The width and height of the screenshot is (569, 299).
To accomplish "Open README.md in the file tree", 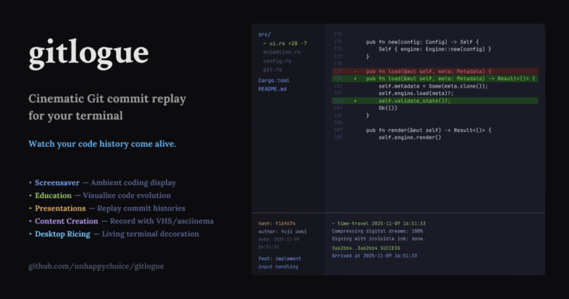I will coord(272,88).
